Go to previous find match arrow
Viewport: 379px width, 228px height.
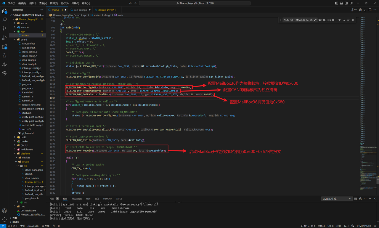coord(340,20)
